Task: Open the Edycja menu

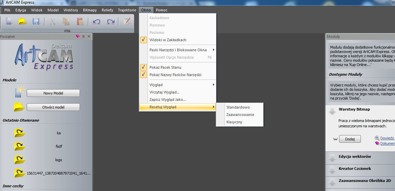Action: 21,10
